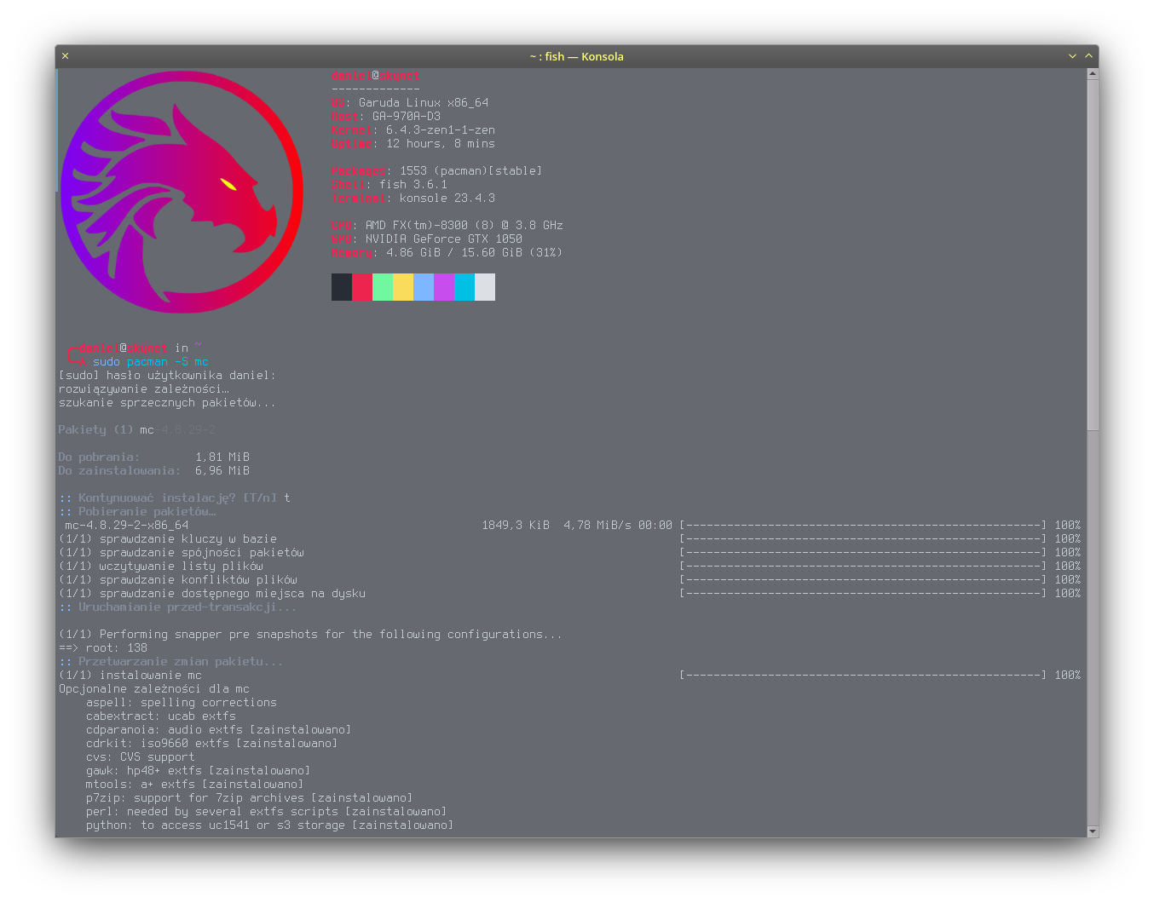Click ":: Uruchamianie przed-transakcji..." line
The height and width of the screenshot is (903, 1154).
[178, 607]
